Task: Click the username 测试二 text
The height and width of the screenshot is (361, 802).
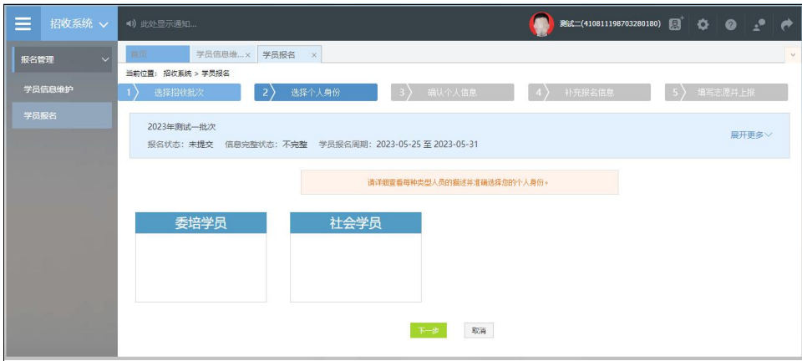Action: point(610,24)
